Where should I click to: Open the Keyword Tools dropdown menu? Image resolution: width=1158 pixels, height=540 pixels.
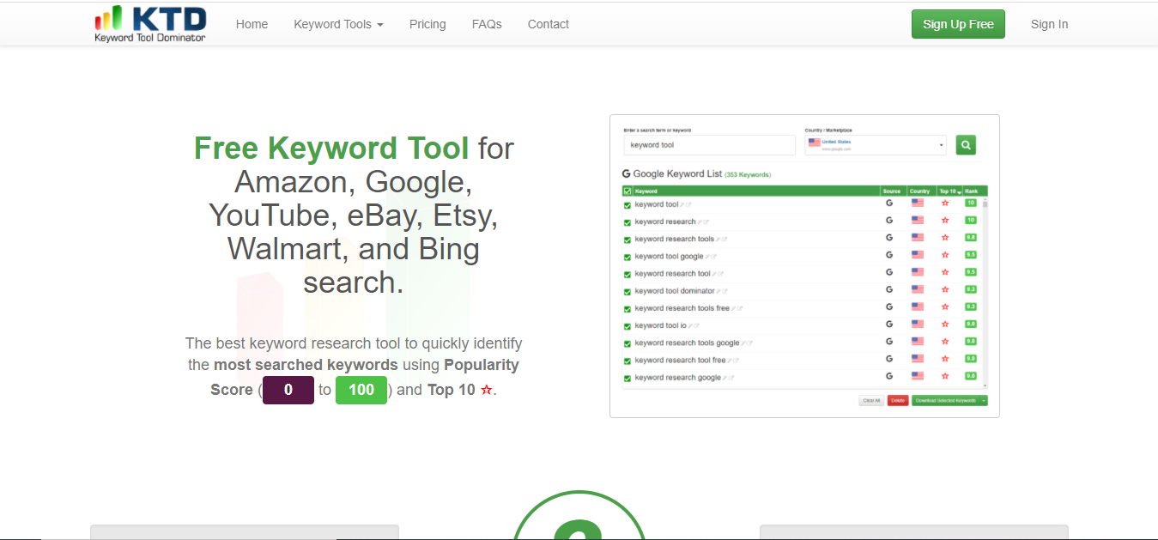tap(338, 24)
